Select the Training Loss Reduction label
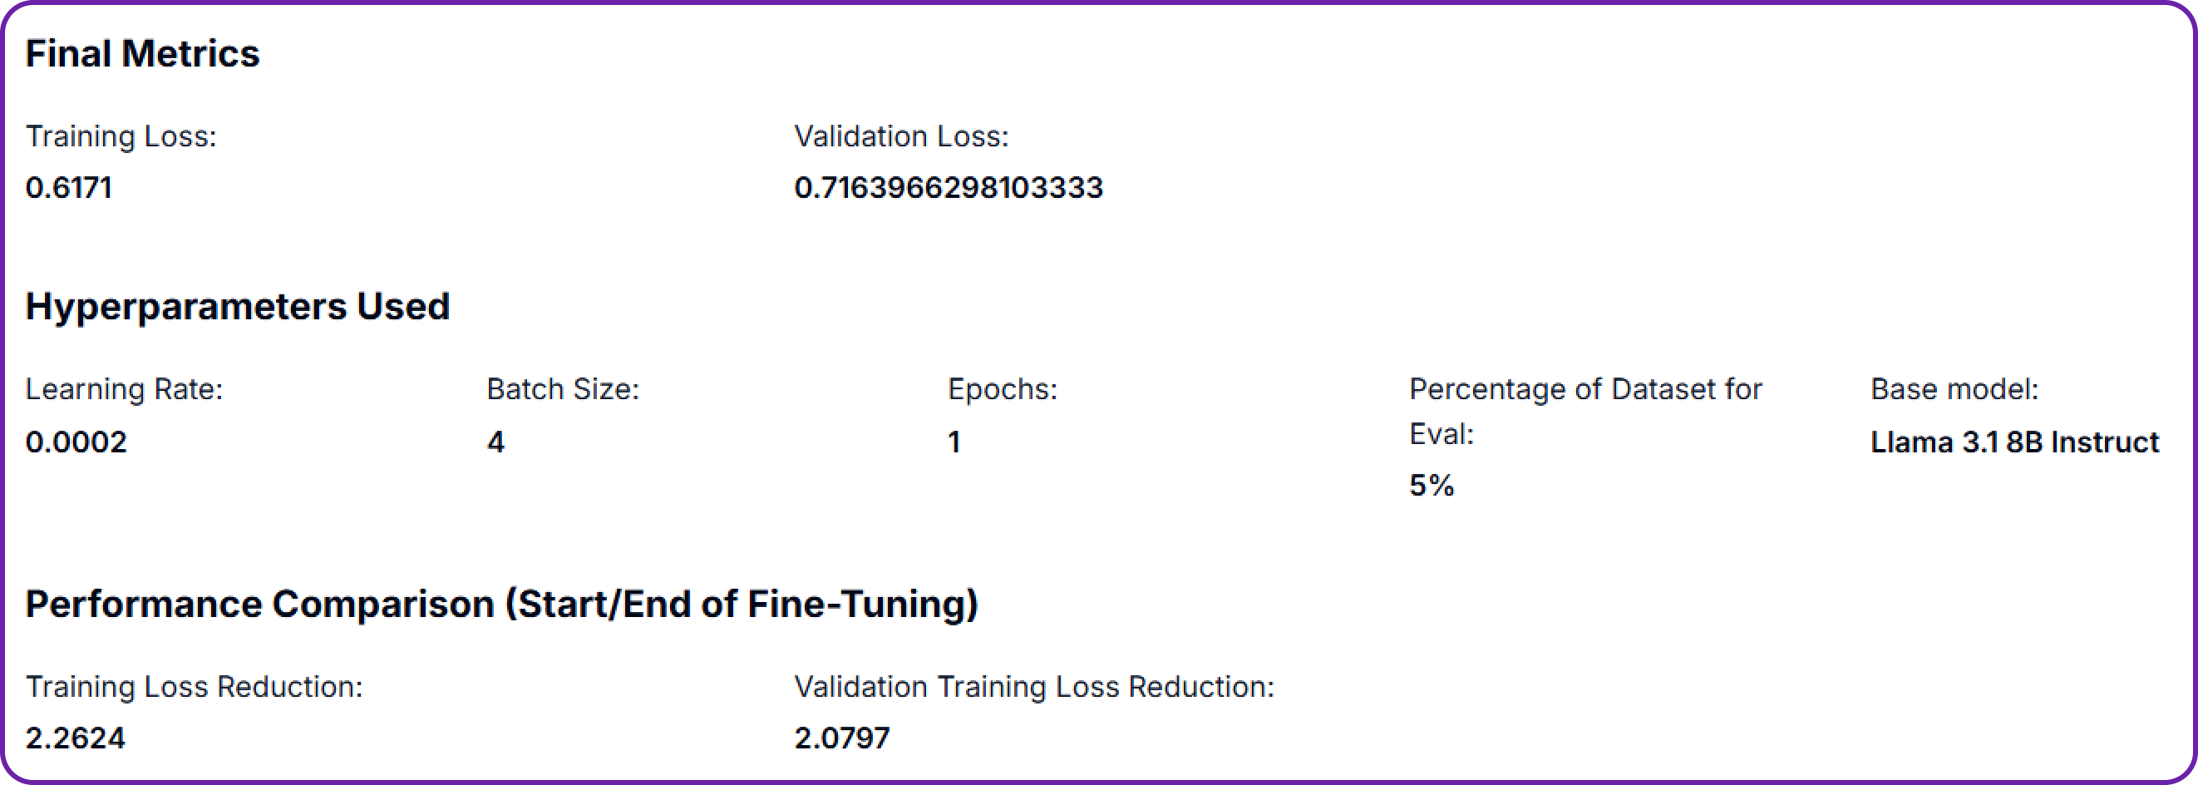 click(195, 687)
